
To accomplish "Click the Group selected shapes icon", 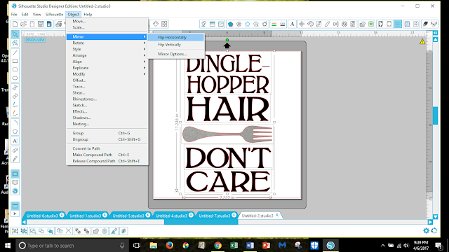I will [15, 231].
